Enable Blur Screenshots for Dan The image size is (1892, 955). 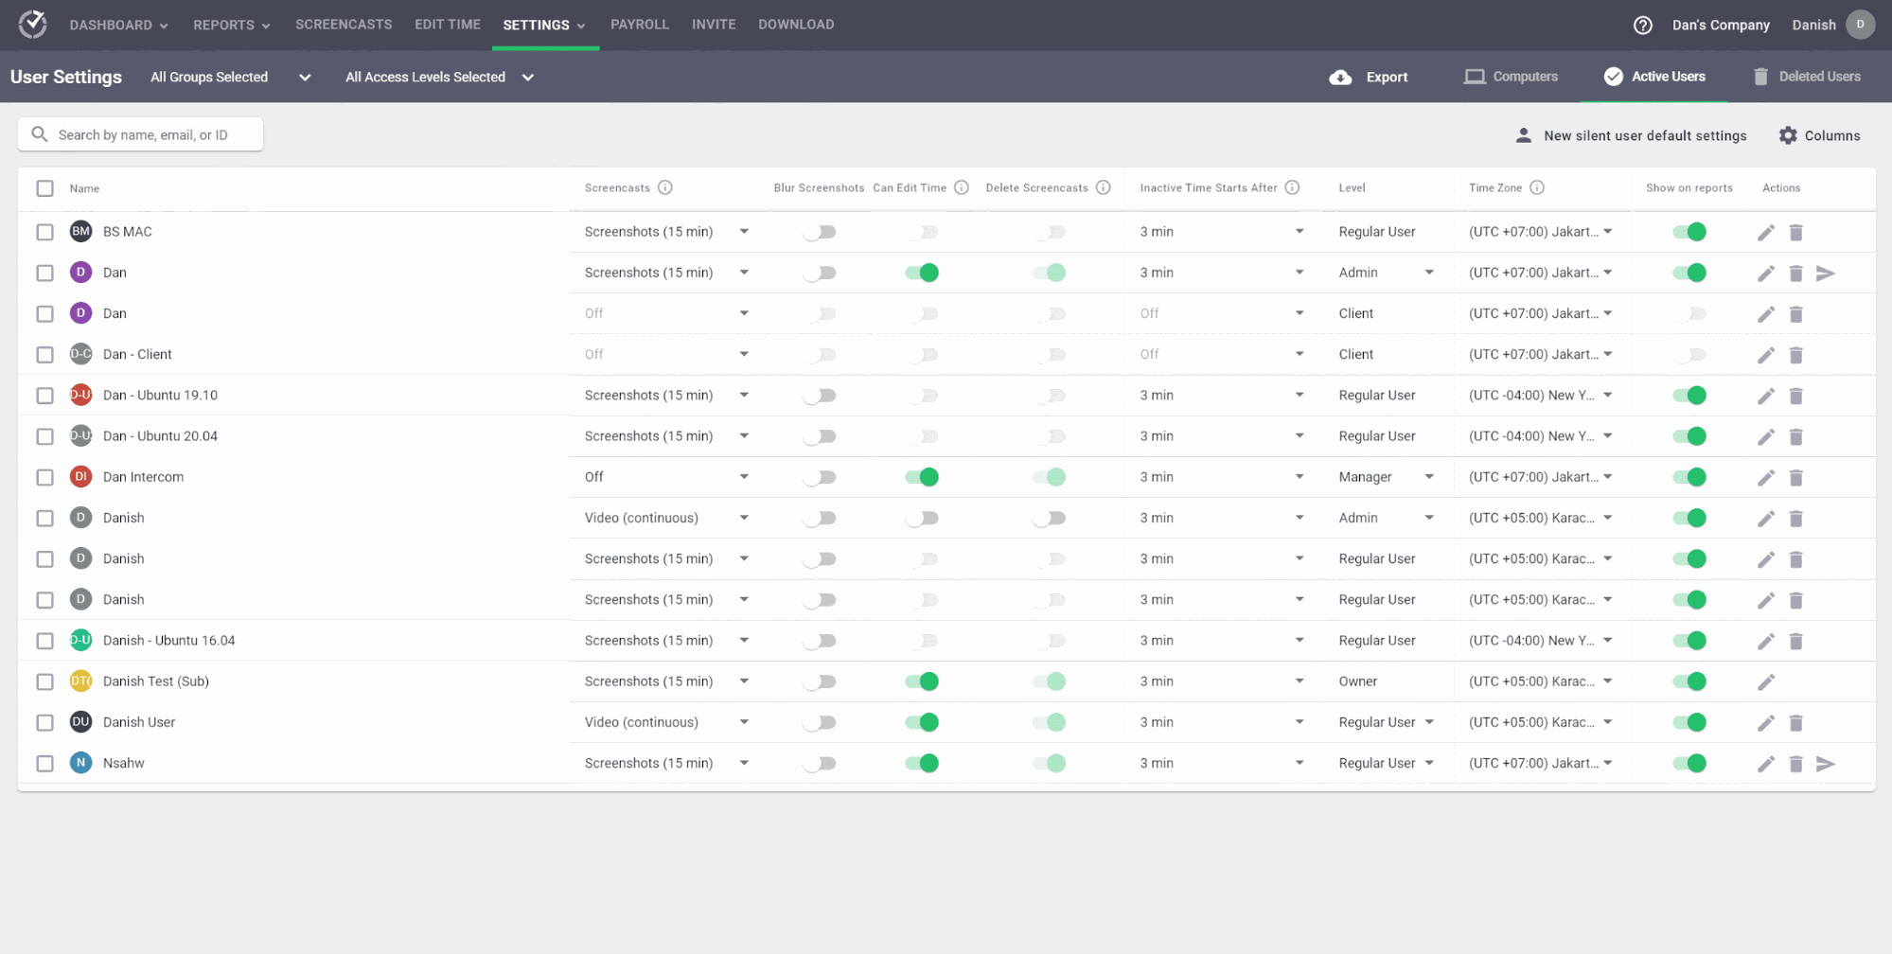click(820, 273)
